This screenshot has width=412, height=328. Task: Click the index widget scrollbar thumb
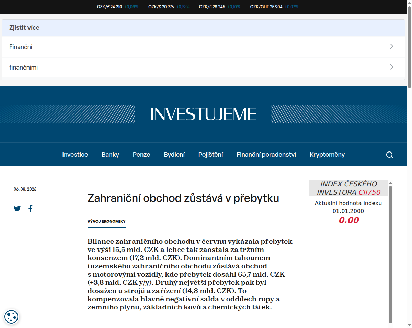click(x=391, y=254)
